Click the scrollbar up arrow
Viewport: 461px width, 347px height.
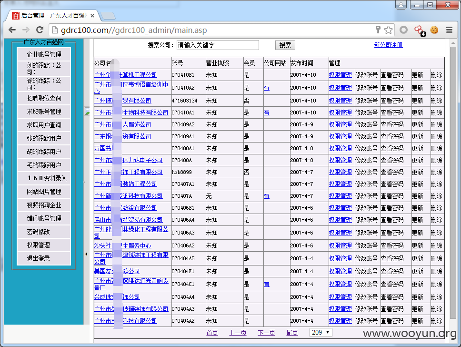(x=453, y=43)
